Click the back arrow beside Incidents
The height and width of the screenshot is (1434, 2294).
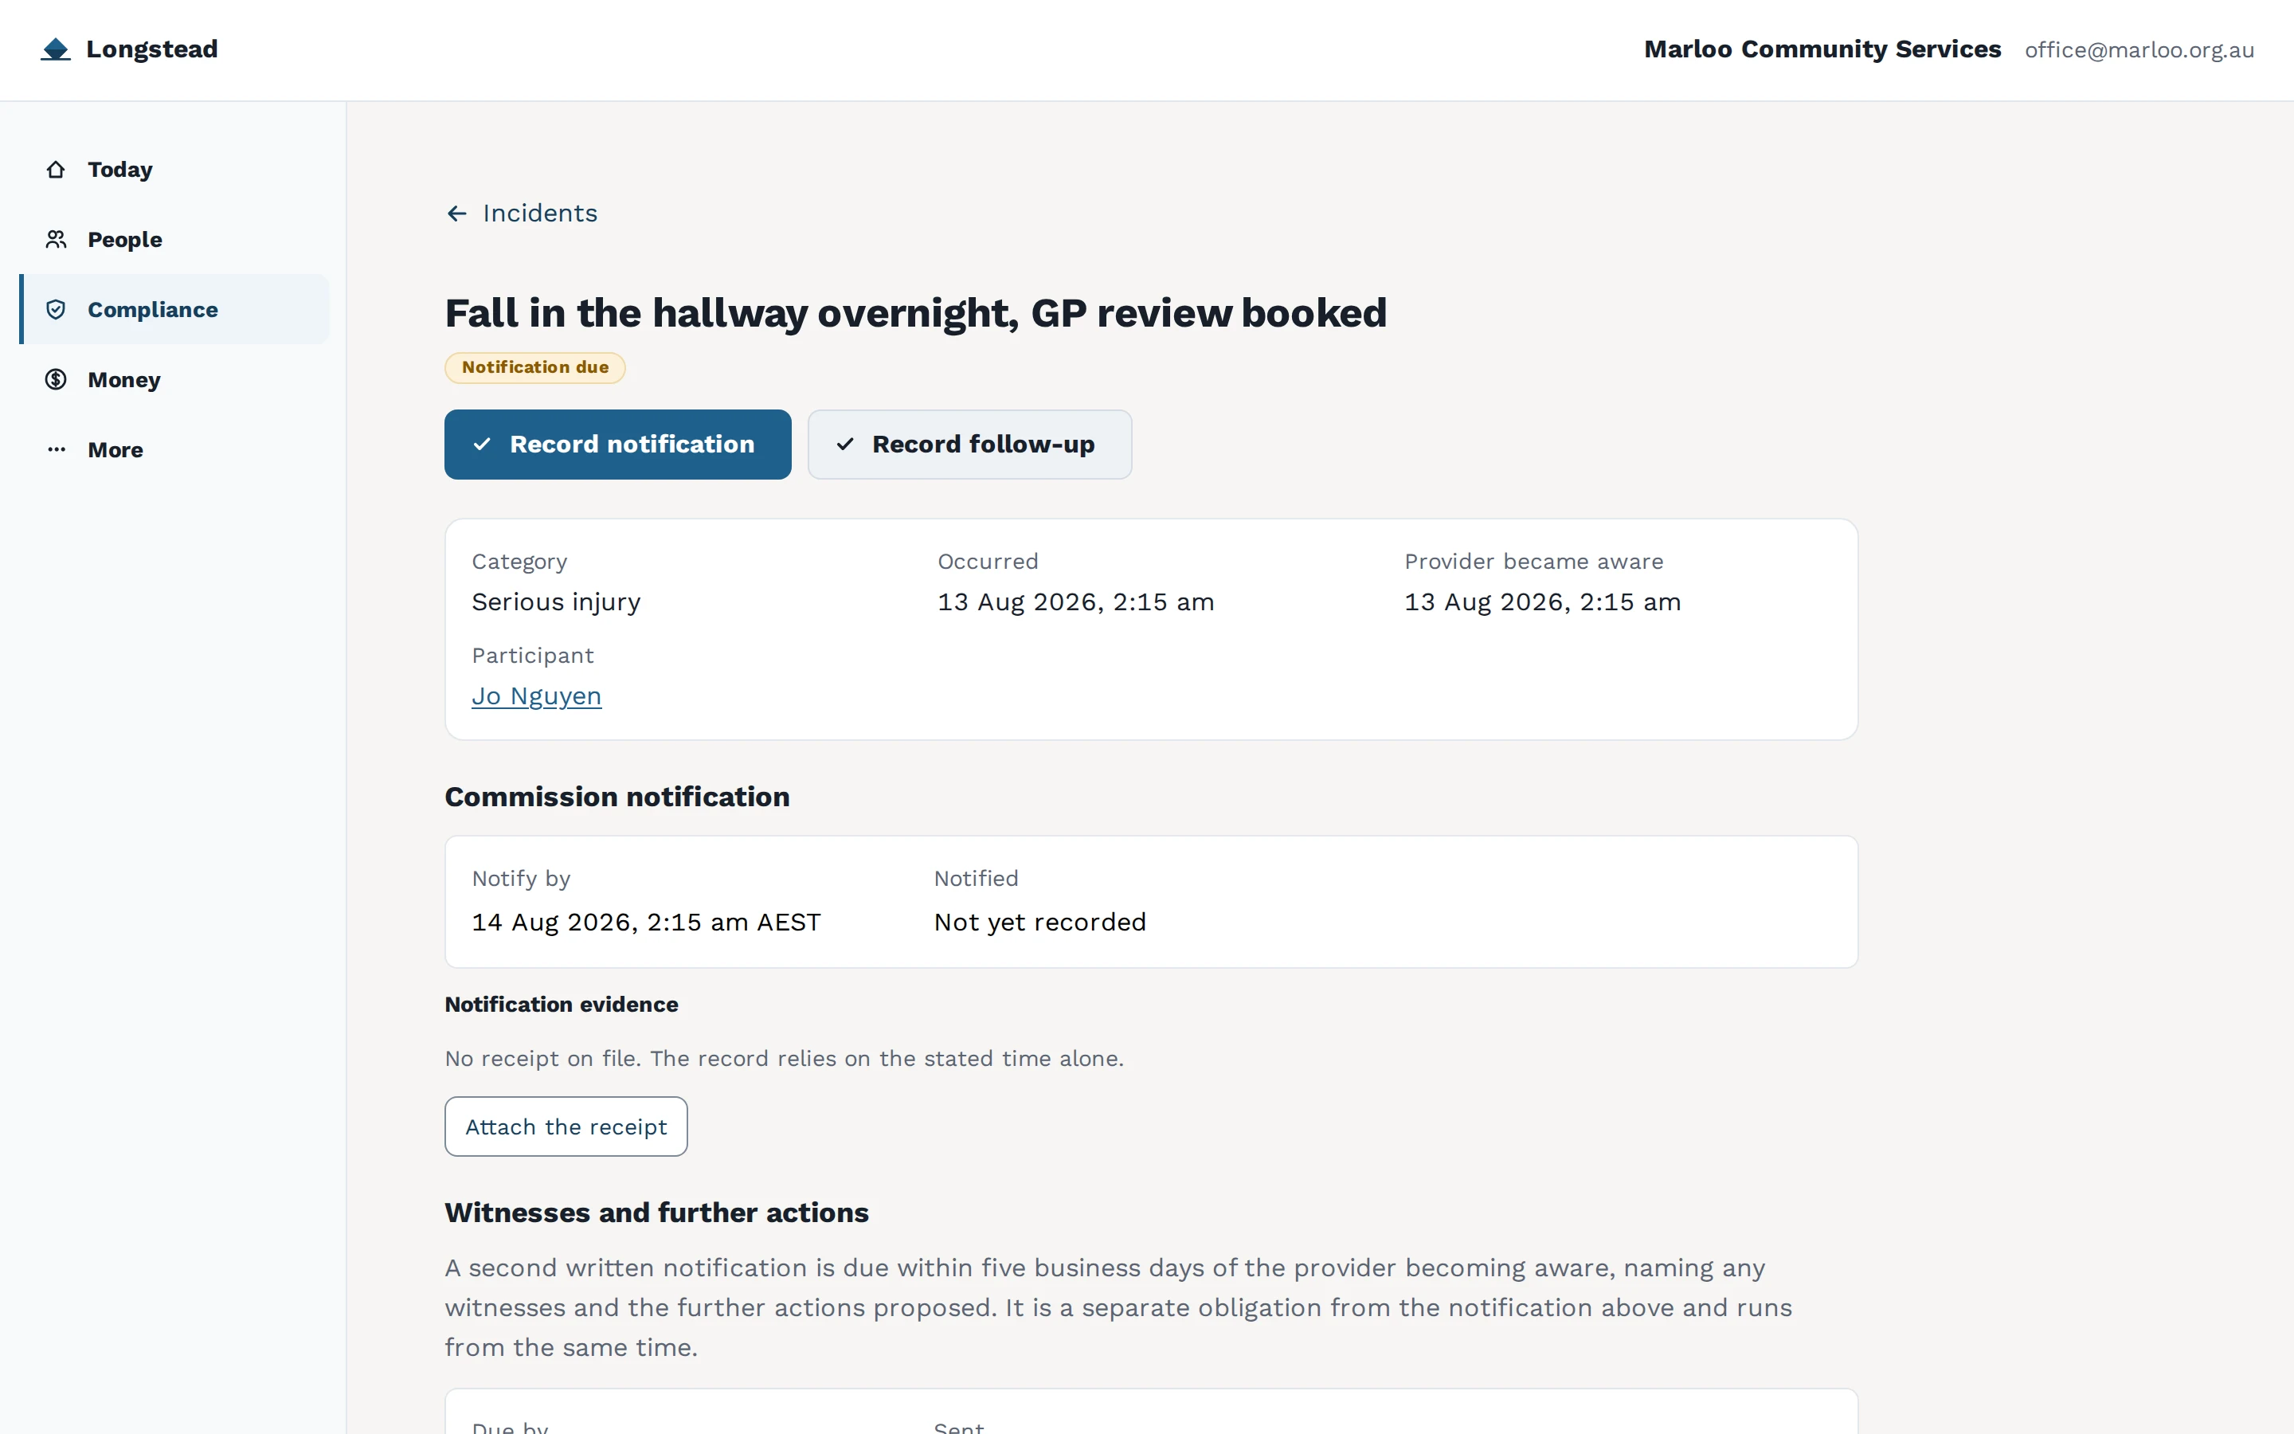[x=457, y=214]
